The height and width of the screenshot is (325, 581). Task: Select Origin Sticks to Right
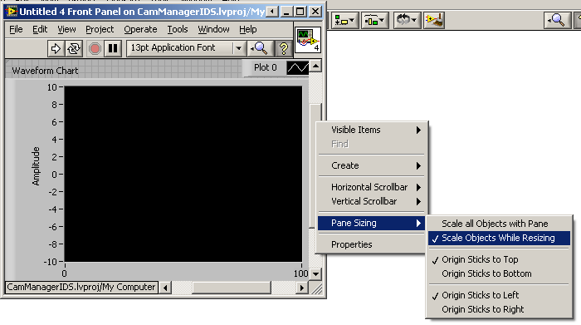click(x=499, y=309)
